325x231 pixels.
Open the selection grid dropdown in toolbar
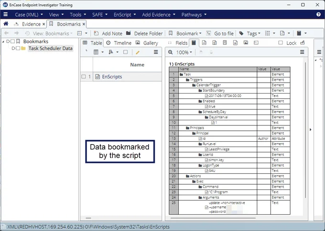pos(270,33)
